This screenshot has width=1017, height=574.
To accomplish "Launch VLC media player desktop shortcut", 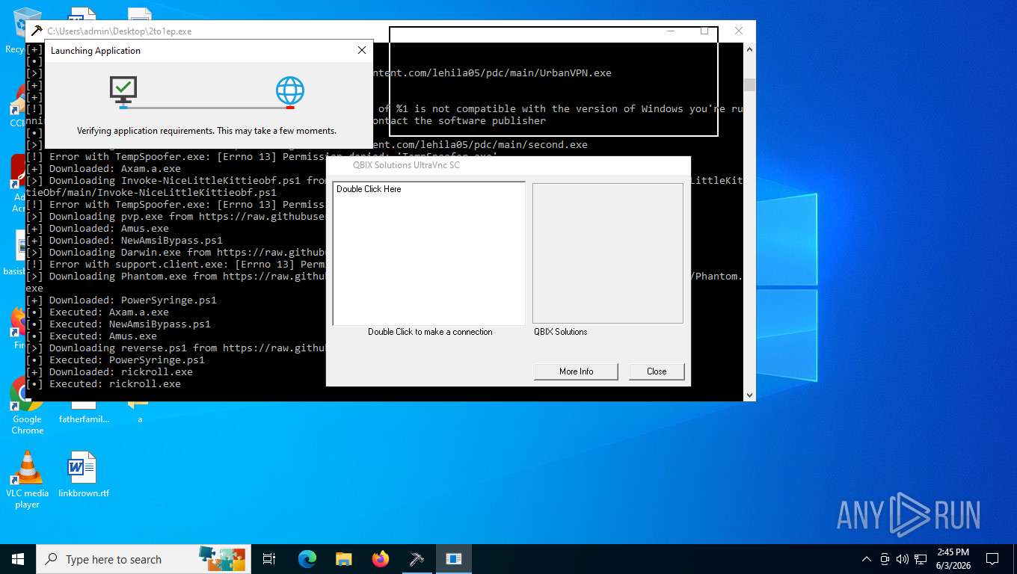I will (27, 480).
